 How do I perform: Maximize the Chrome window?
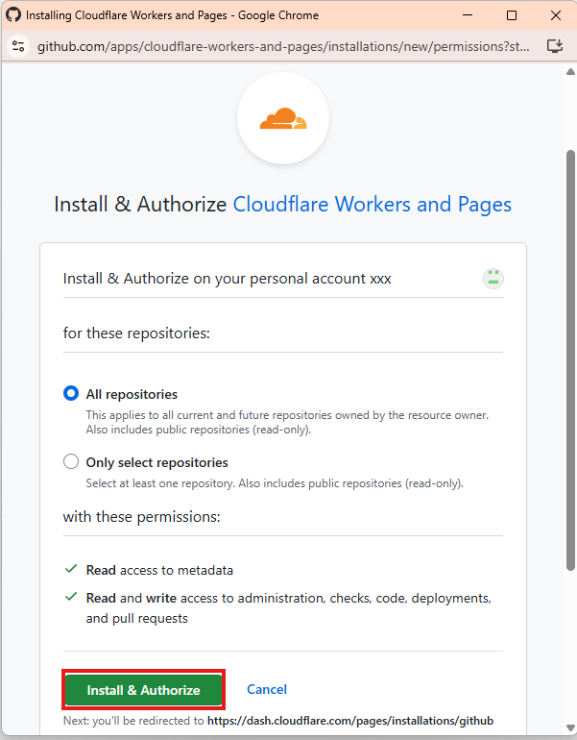tap(512, 15)
